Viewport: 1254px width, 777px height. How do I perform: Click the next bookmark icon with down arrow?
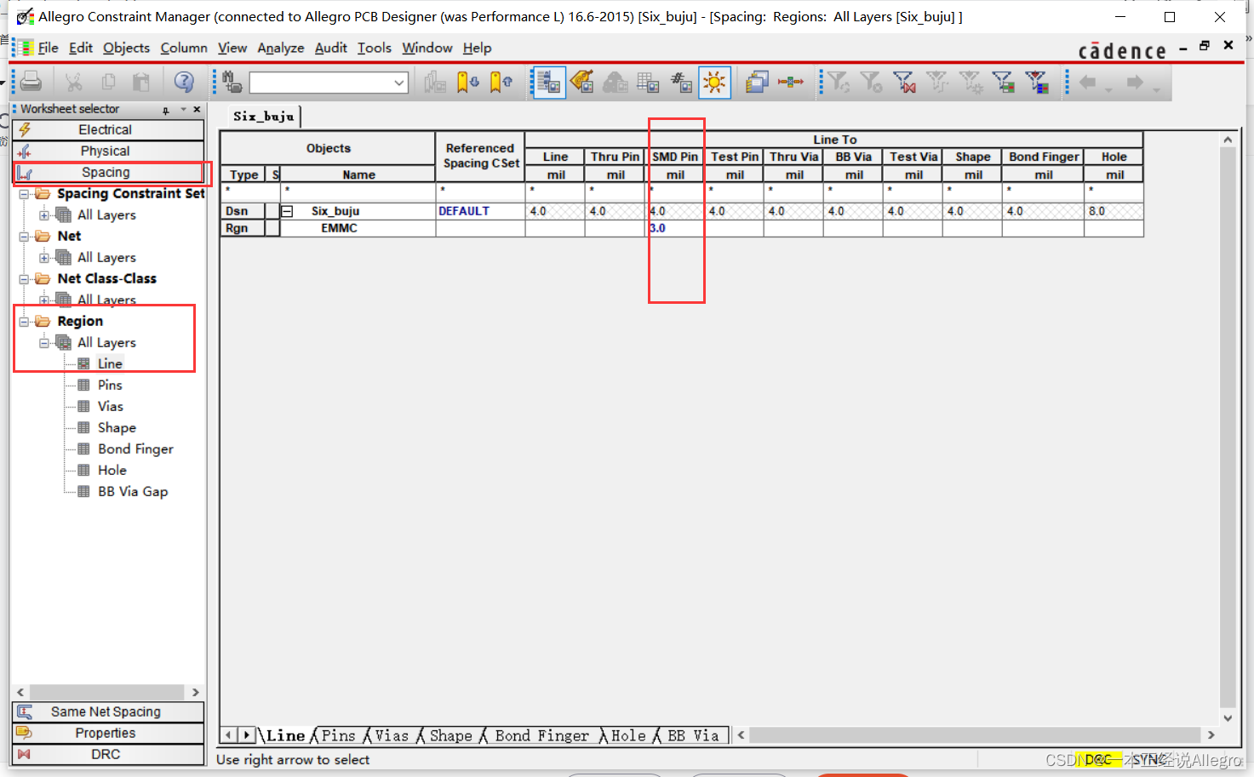coord(467,82)
